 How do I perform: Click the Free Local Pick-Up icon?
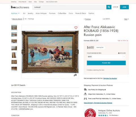[x=85, y=99]
